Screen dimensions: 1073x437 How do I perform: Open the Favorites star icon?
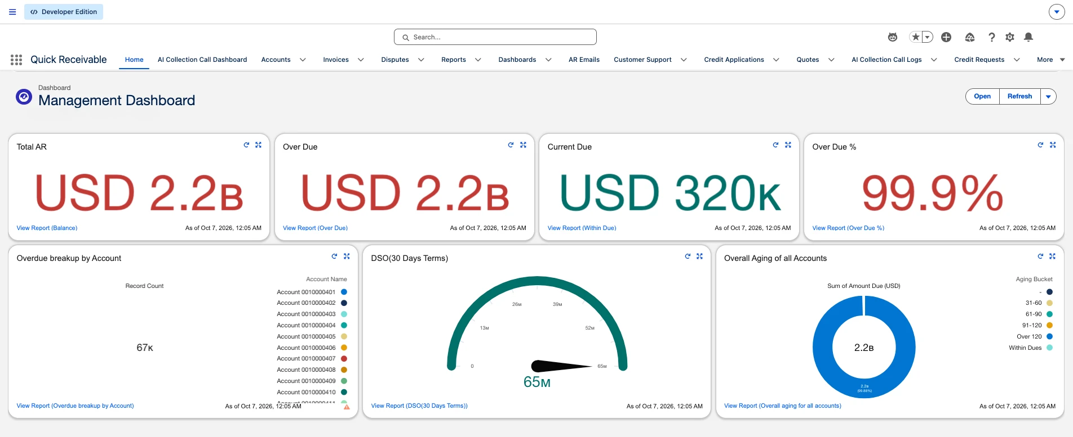(x=916, y=37)
